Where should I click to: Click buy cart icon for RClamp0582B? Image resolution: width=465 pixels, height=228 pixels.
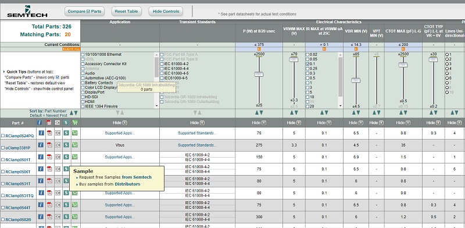point(75,217)
